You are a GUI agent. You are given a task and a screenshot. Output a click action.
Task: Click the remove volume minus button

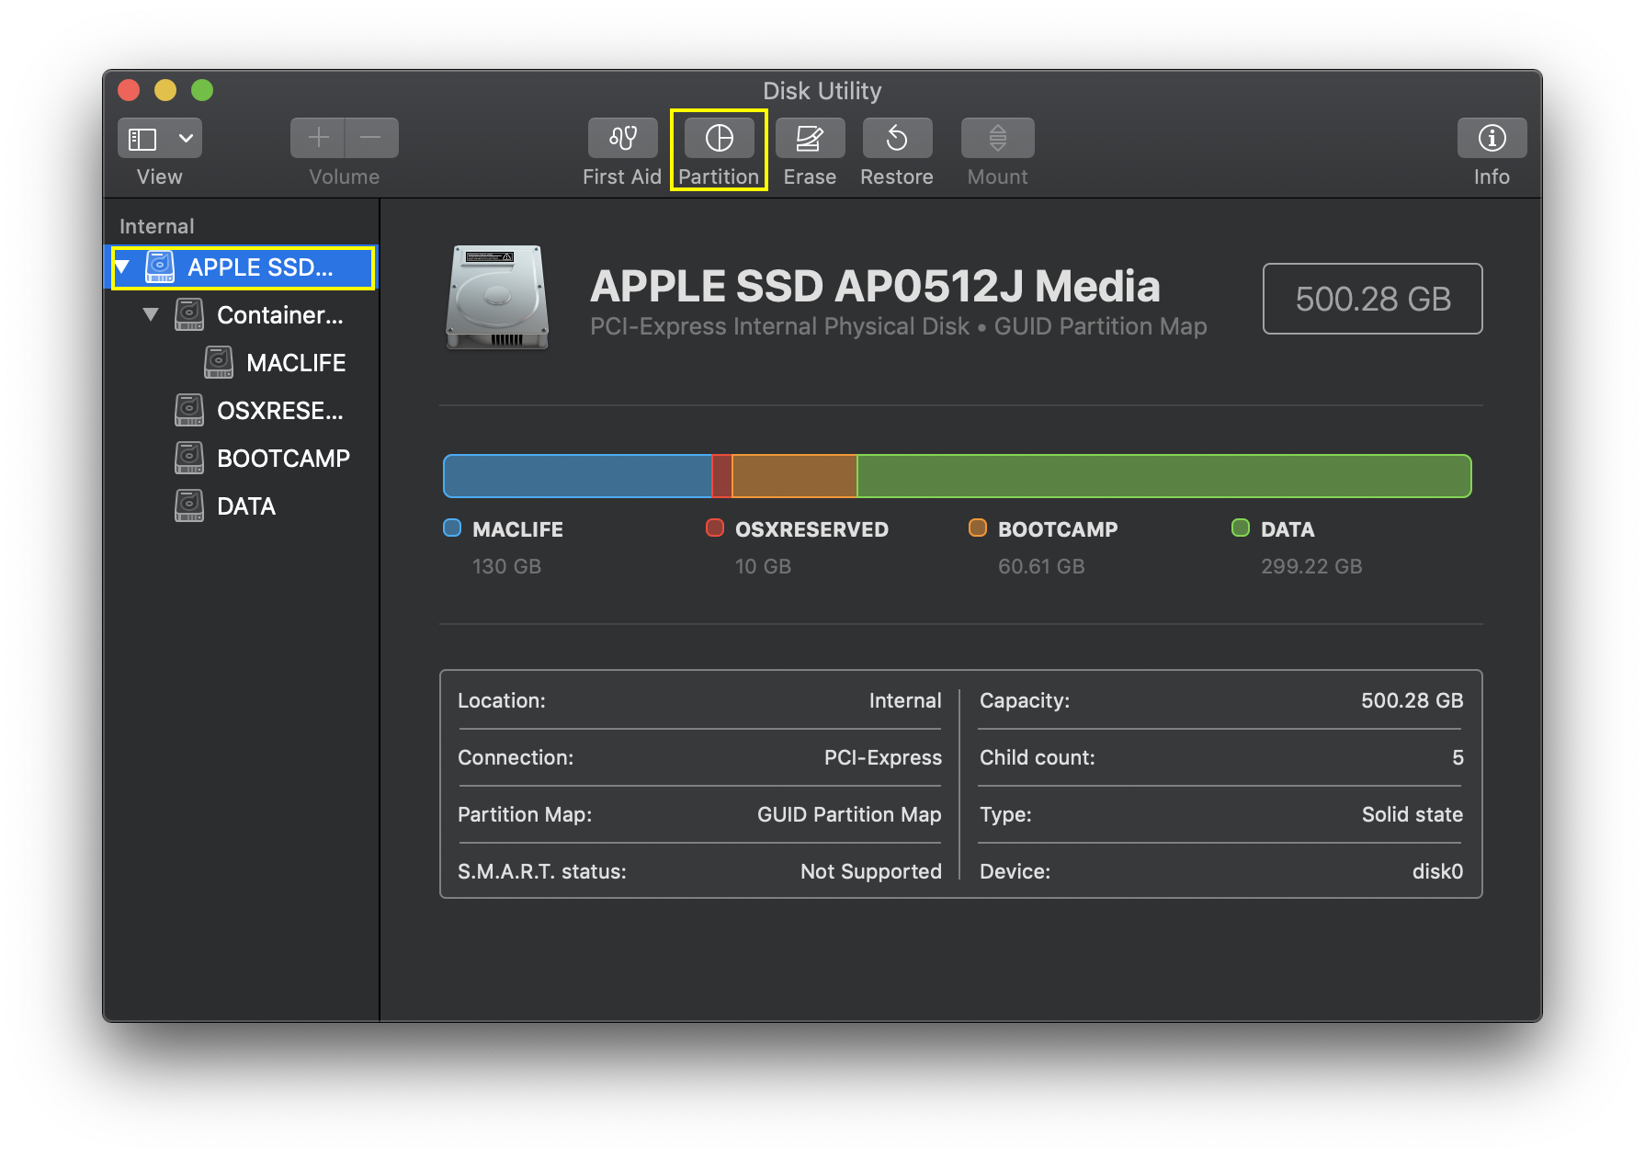371,139
